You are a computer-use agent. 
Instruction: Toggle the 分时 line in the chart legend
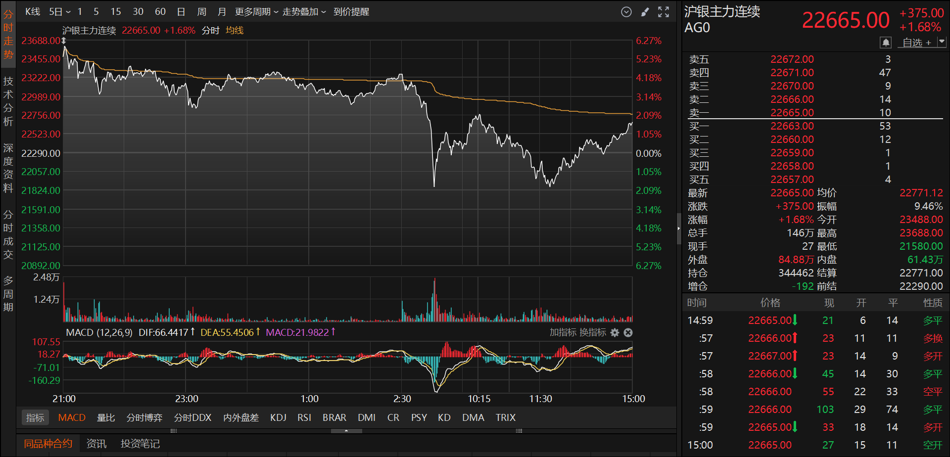tap(211, 31)
